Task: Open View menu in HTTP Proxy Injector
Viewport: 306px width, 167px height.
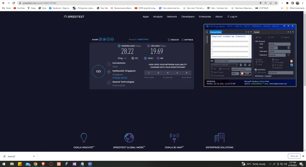Action: point(266,26)
